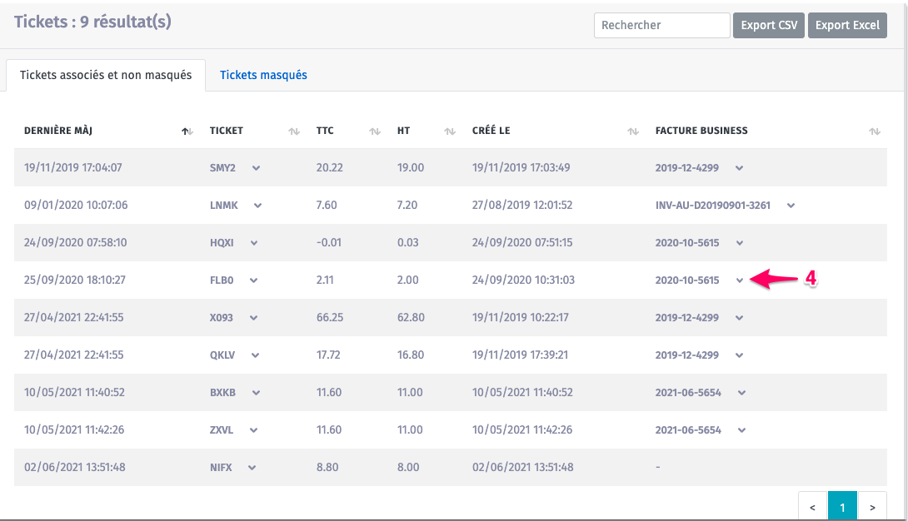The height and width of the screenshot is (521, 908).
Task: Sort by Créé le column icon
Action: [633, 131]
